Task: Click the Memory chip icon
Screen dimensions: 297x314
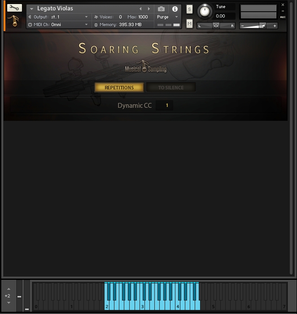Action: pos(96,25)
